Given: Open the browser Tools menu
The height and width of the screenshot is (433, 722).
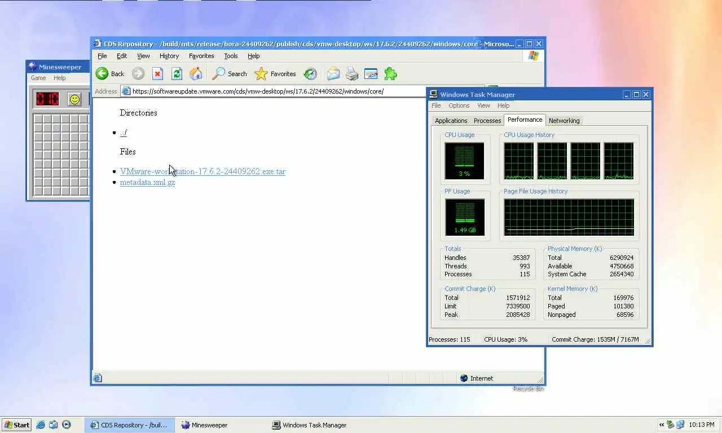Looking at the screenshot, I should click(x=231, y=56).
